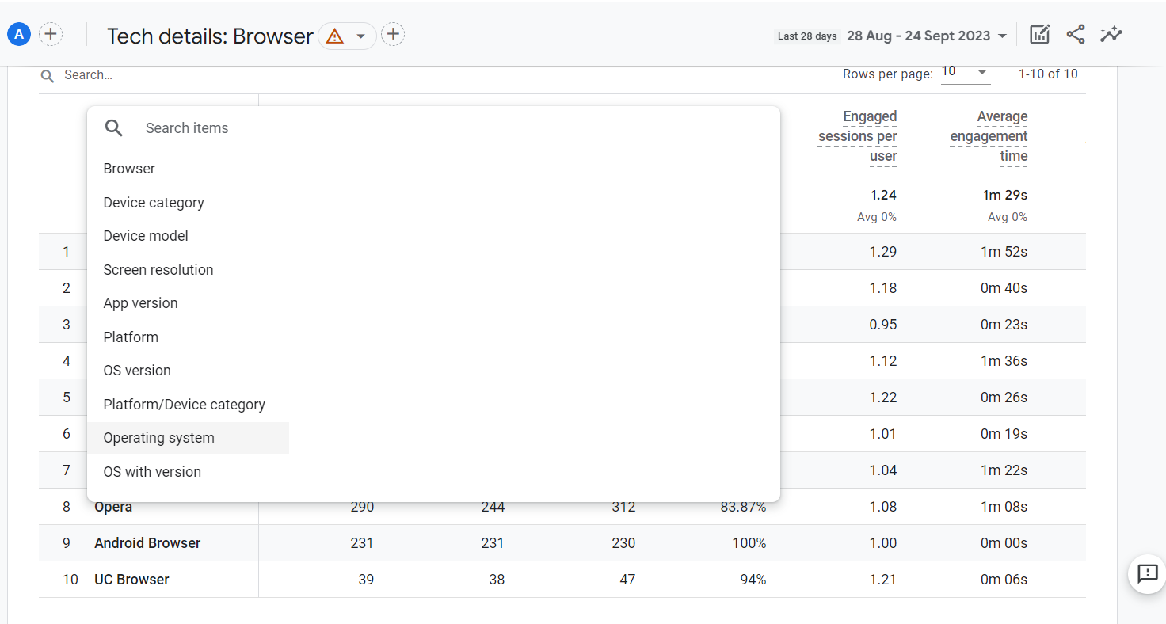Add a comparison with the plus icon beside the 'A'
Screen dimensions: 1166x624
(x=51, y=34)
